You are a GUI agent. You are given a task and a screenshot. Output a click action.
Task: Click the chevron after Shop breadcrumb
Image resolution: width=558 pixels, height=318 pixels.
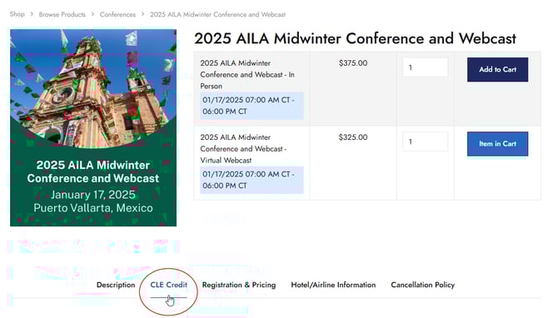[x=32, y=14]
